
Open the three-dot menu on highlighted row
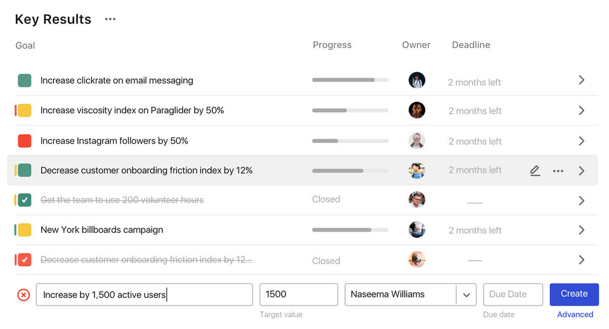(558, 171)
